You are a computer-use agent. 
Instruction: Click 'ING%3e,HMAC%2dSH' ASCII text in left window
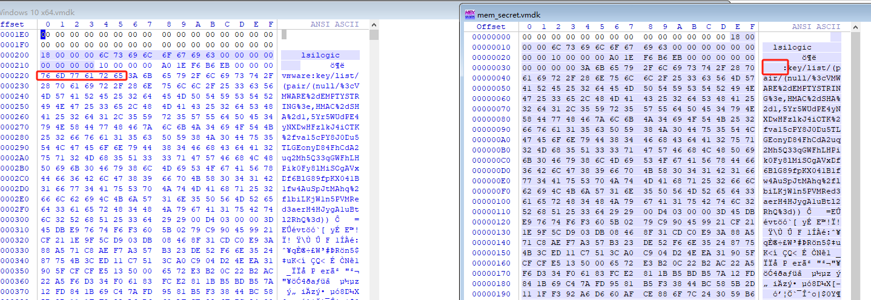point(320,106)
